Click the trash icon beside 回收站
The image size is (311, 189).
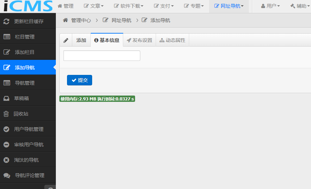(x=6, y=114)
